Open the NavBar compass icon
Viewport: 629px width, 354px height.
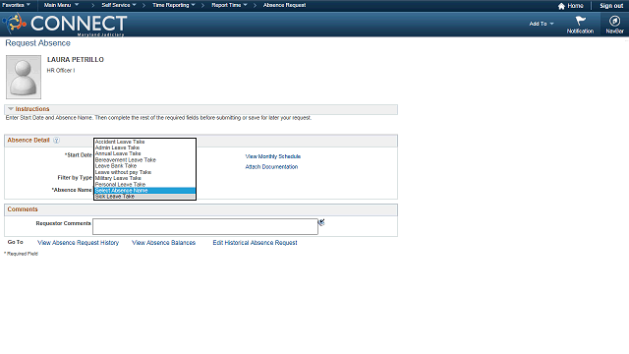[614, 21]
